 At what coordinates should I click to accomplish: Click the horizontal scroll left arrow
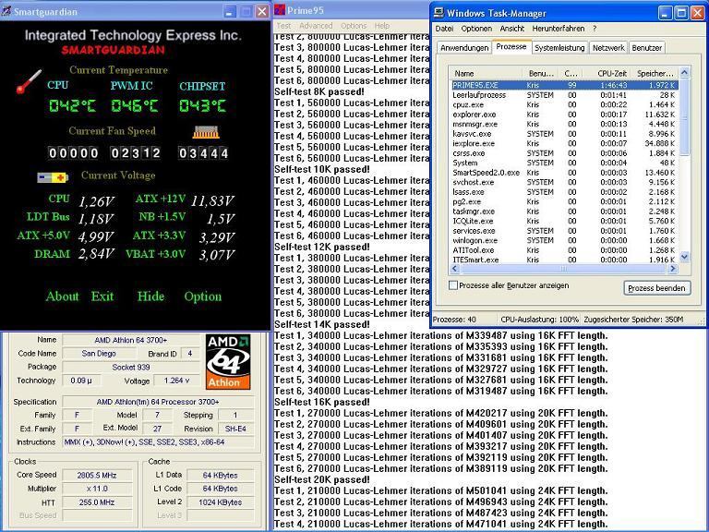[x=454, y=269]
